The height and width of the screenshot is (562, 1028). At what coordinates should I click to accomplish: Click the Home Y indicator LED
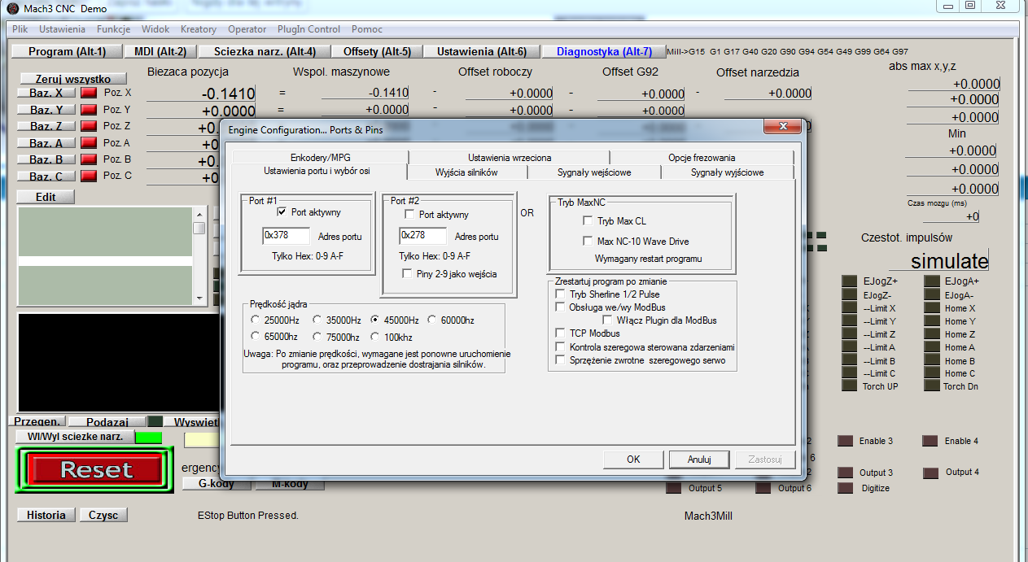[931, 321]
